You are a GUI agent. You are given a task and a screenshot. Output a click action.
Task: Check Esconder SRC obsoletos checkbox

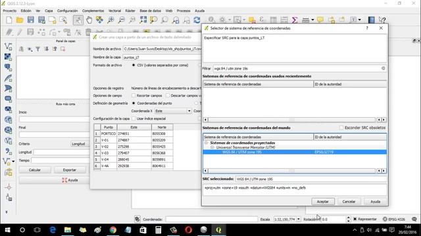341,128
